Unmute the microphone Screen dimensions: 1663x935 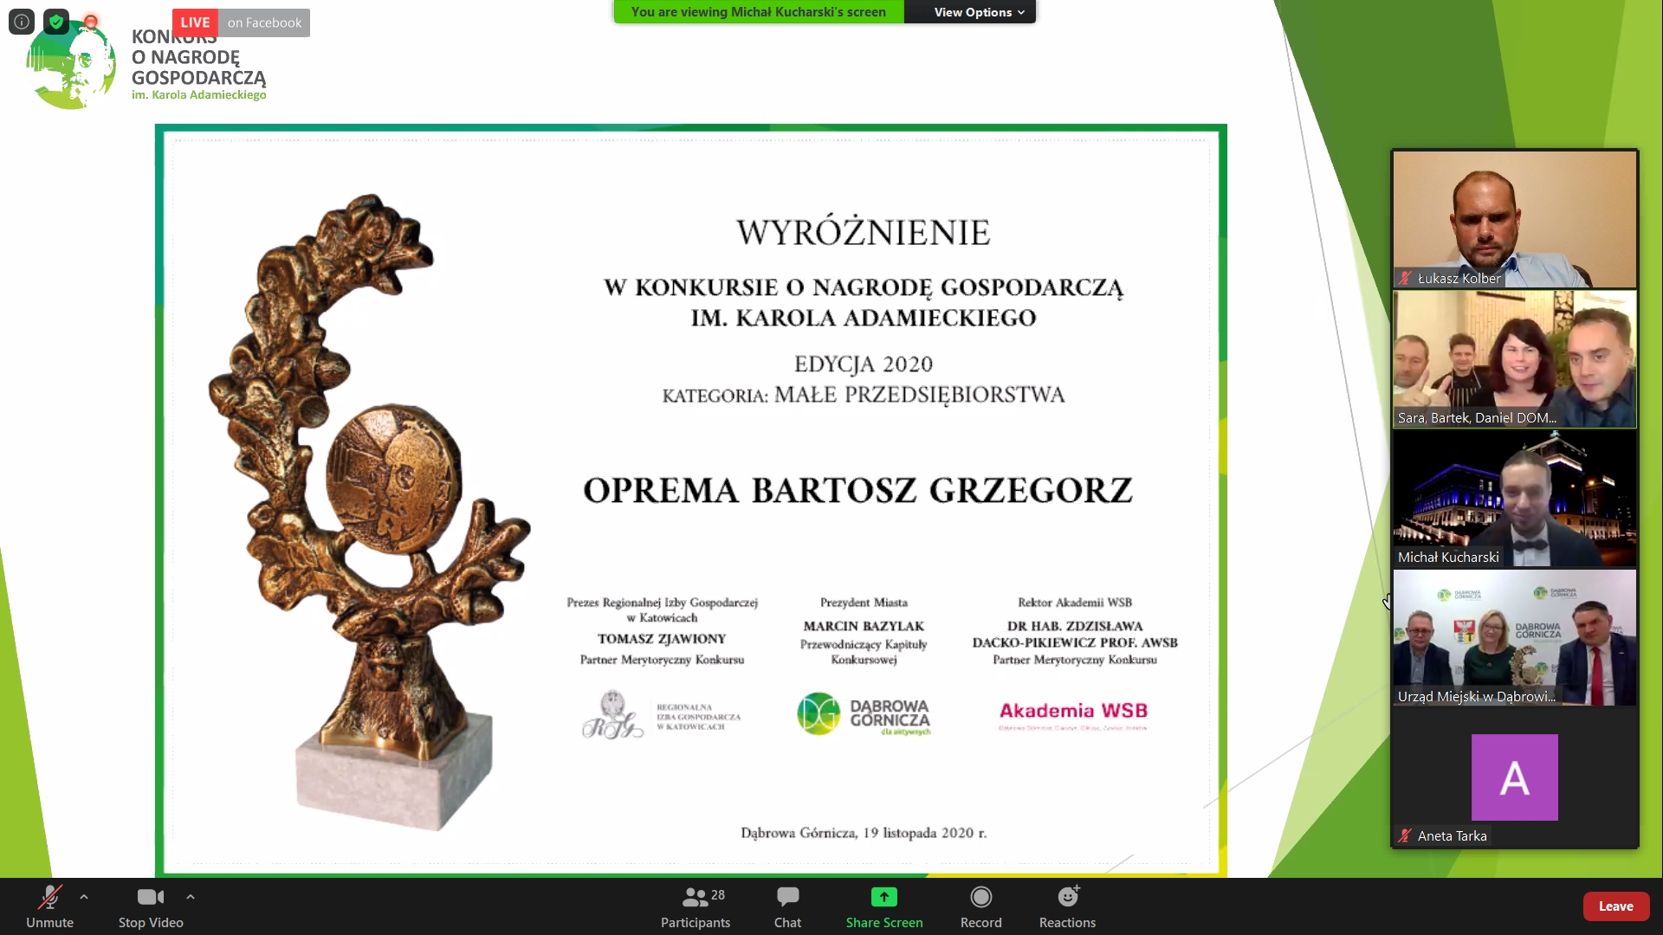coord(49,906)
